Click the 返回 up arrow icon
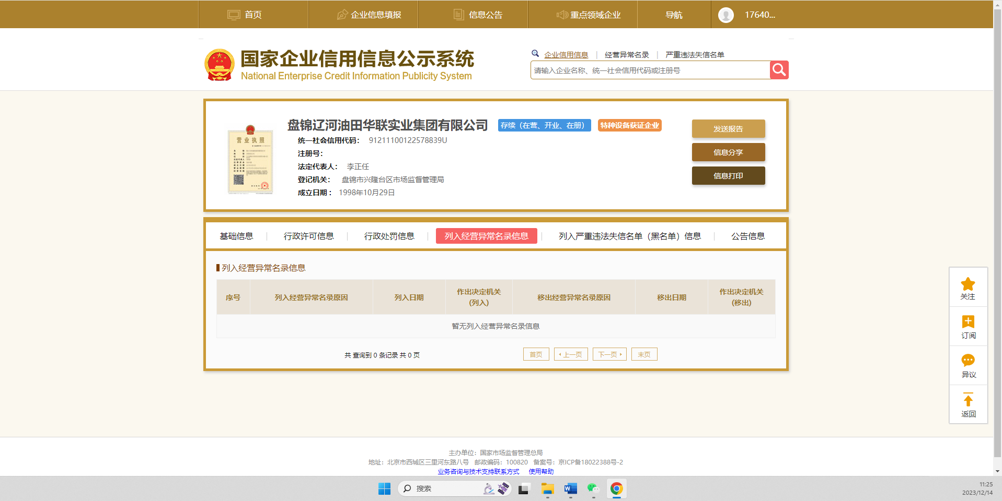Image resolution: width=1002 pixels, height=501 pixels. click(968, 400)
